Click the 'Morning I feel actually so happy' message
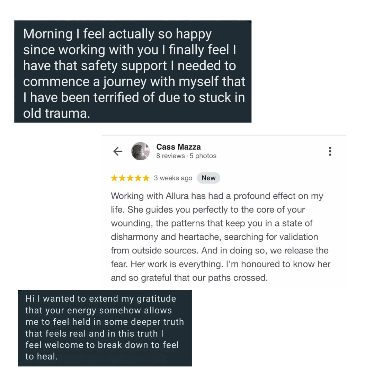This screenshot has height=374, width=374. [133, 72]
